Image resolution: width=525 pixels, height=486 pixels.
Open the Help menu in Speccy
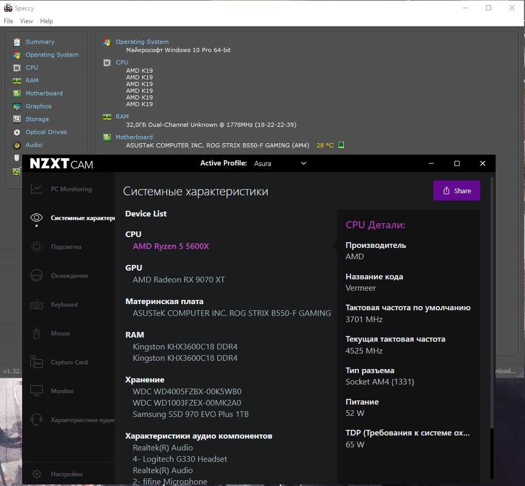pos(46,21)
